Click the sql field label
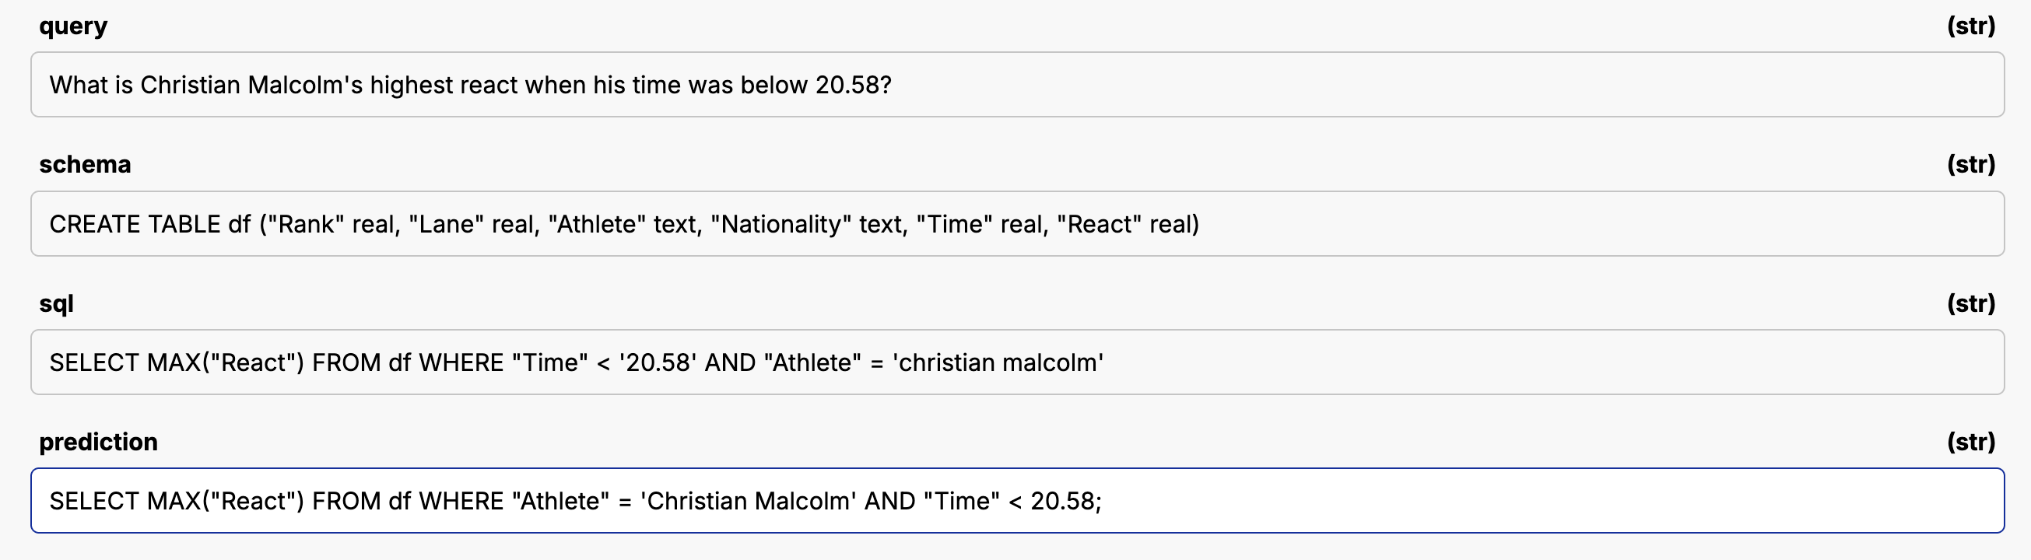This screenshot has width=2031, height=560. point(56,303)
